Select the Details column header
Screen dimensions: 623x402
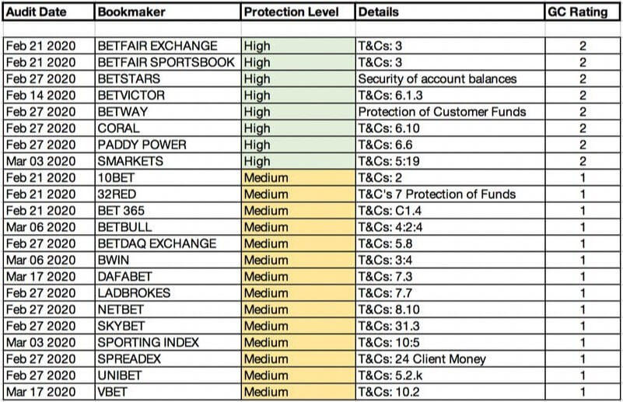[x=449, y=12]
